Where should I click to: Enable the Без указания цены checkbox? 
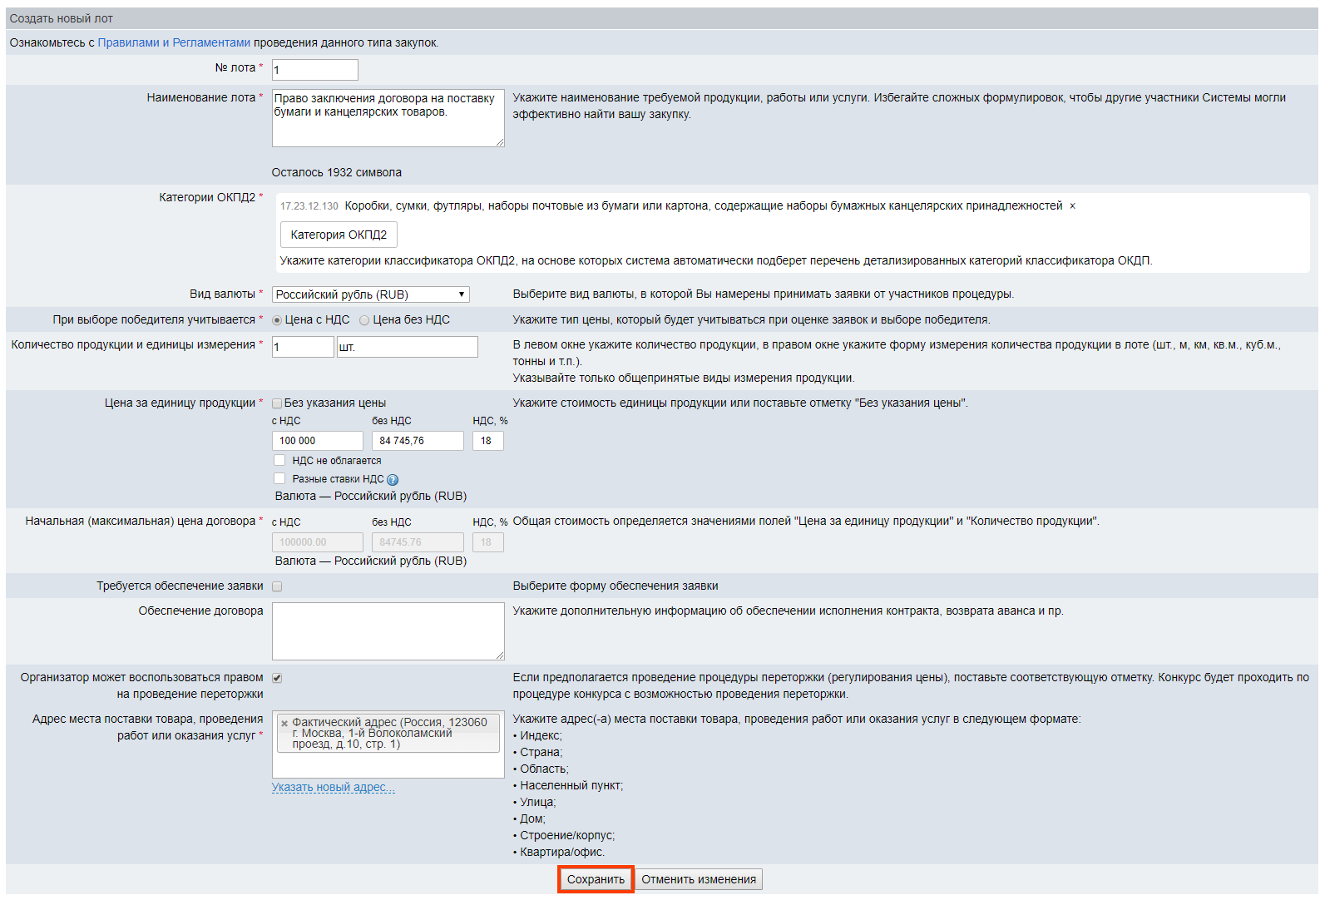[x=277, y=403]
